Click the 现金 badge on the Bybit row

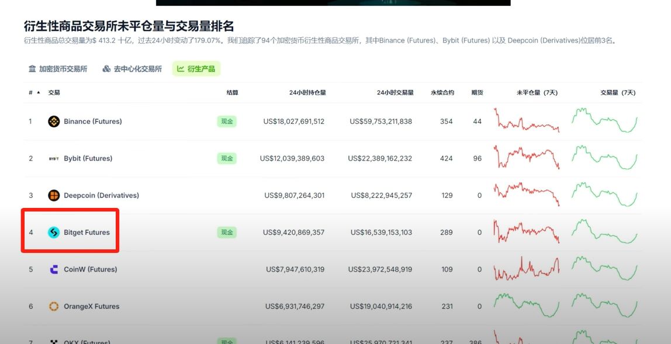click(x=226, y=158)
